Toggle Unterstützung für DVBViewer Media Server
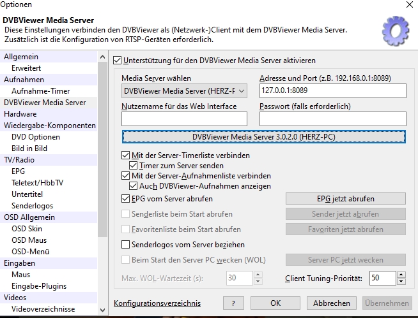Screen dimensions: 418x318 coord(117,61)
